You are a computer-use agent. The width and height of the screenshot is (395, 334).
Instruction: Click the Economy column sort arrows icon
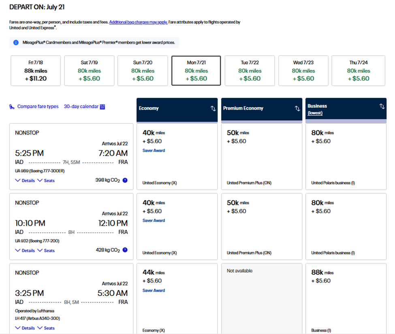coord(213,108)
